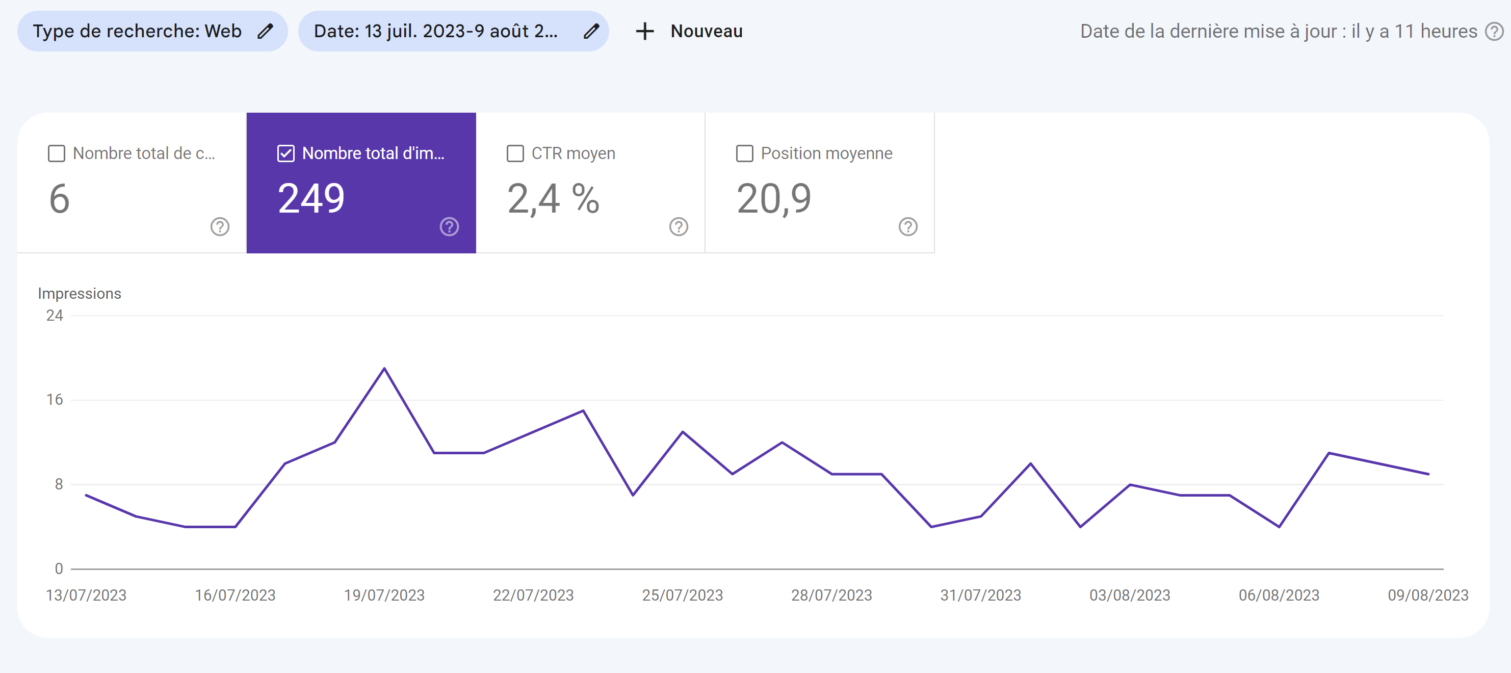1511x673 pixels.
Task: Click help icon in the impressions card
Action: click(449, 226)
